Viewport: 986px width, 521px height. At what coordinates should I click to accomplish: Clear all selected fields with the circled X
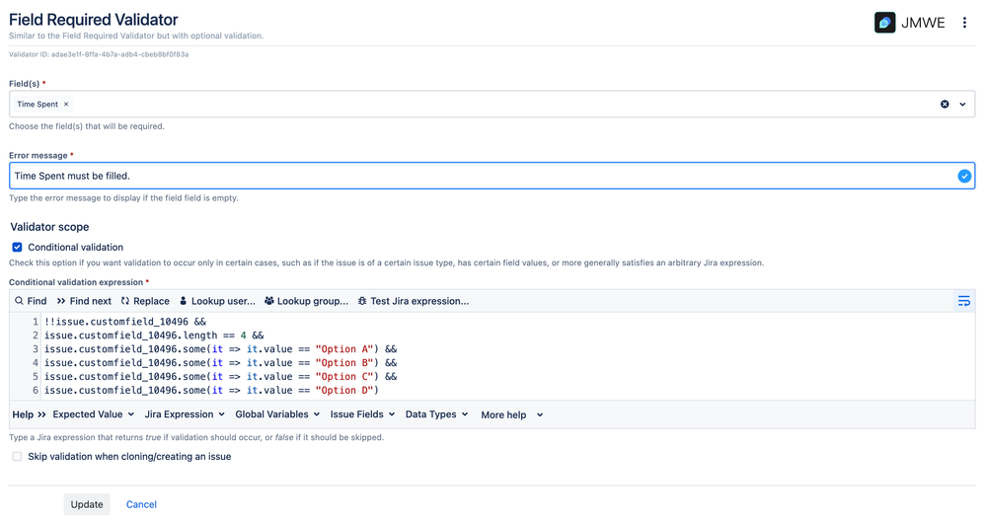[945, 105]
